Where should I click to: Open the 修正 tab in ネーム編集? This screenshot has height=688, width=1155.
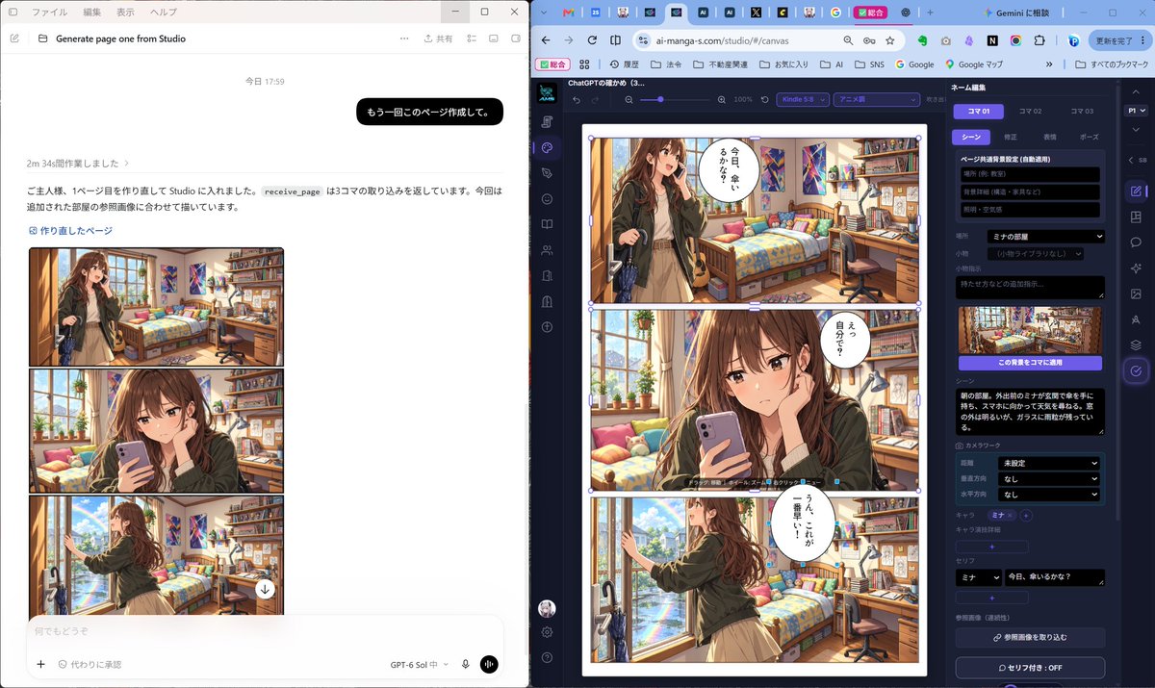point(1011,137)
